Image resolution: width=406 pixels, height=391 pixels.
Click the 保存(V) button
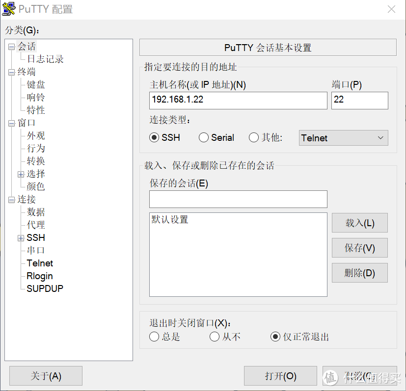(360, 248)
